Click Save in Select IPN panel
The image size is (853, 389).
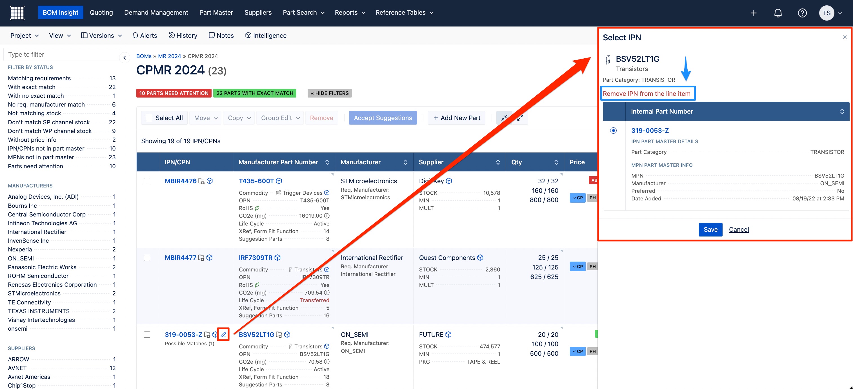coord(710,230)
